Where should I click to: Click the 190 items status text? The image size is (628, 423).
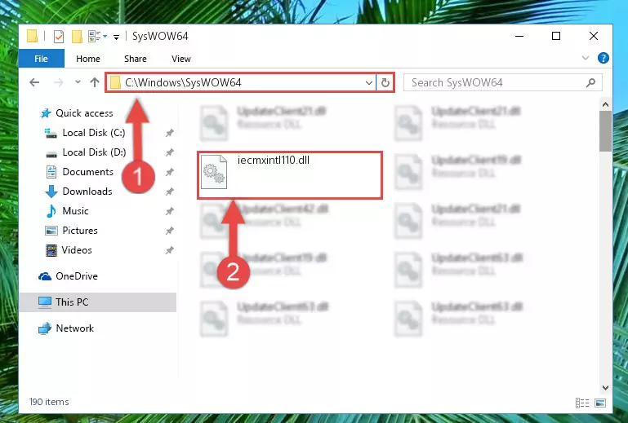(49, 402)
